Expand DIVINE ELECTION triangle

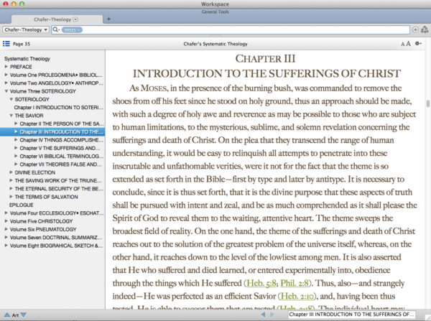[x=11, y=172]
